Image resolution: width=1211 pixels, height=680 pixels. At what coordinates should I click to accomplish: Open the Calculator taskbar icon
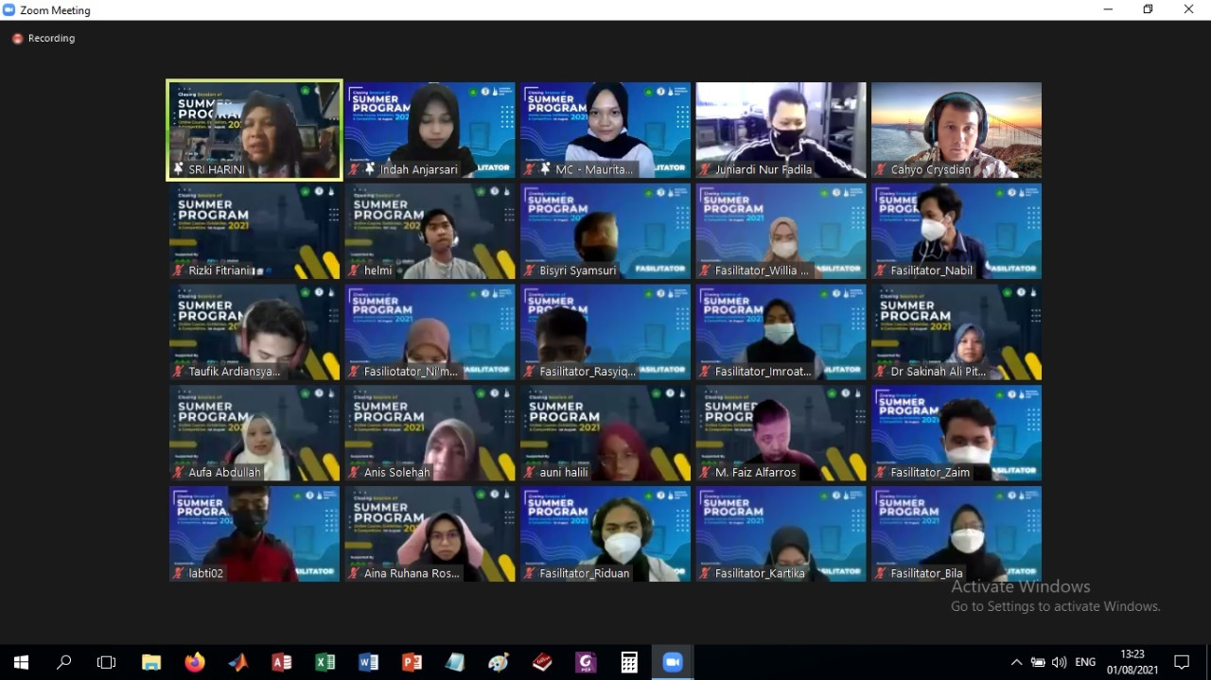629,662
